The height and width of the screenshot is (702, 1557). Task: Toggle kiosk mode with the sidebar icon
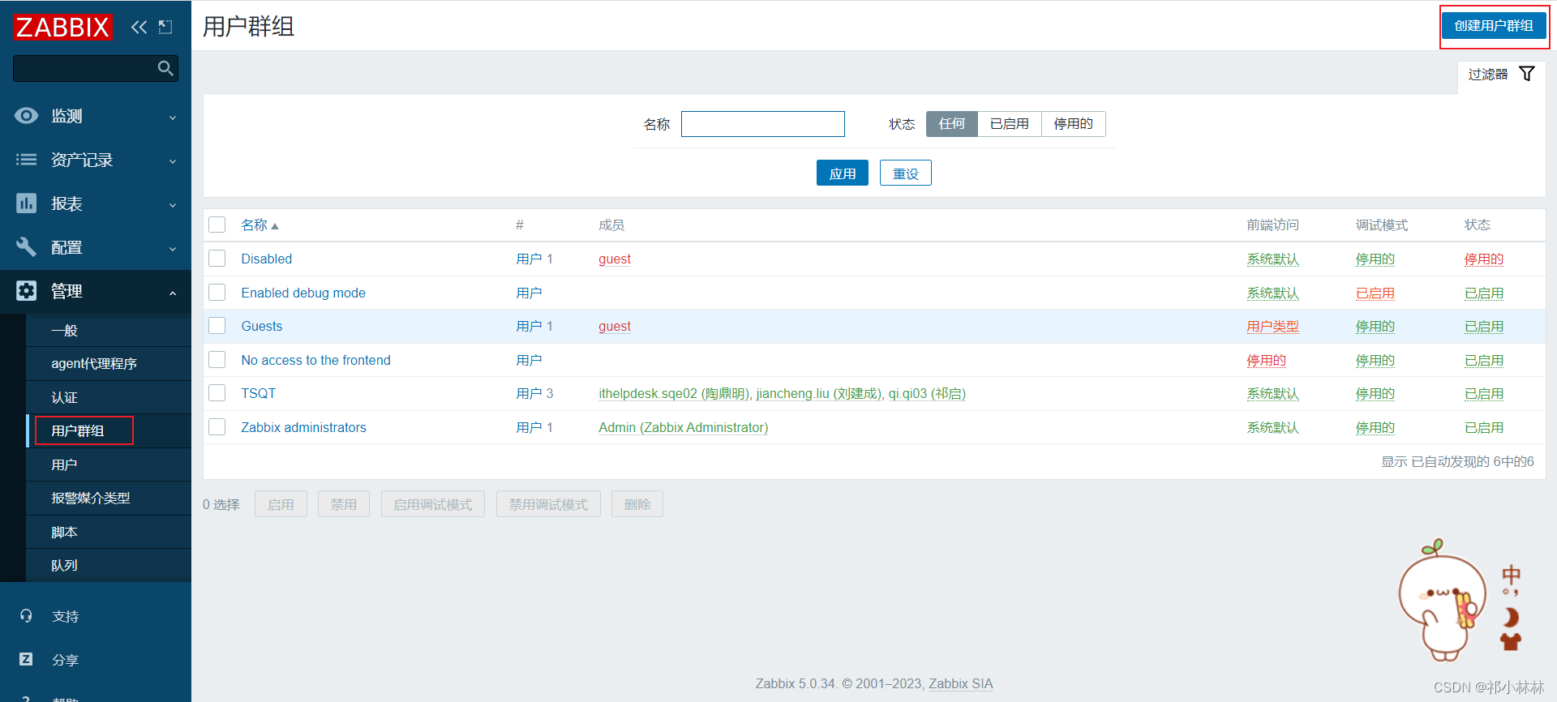point(165,27)
